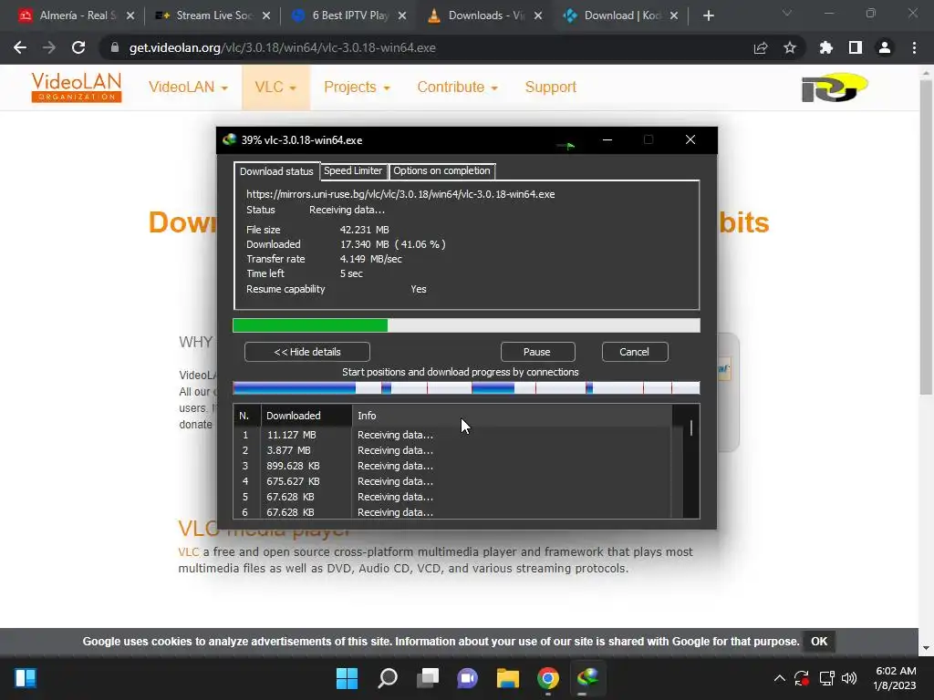Open the Chat app on taskbar

click(x=468, y=678)
